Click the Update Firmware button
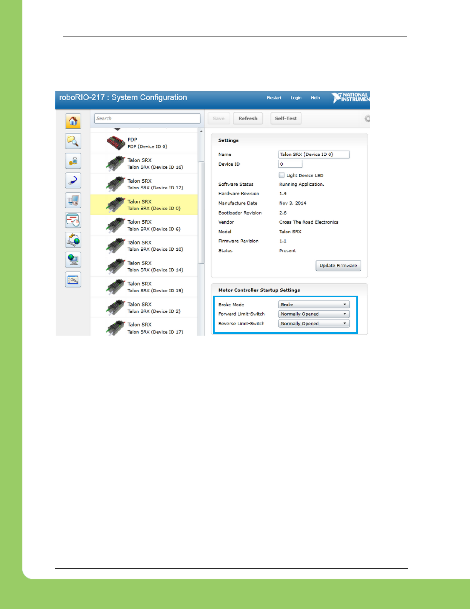Viewport: 470px width, 609px height. click(338, 266)
